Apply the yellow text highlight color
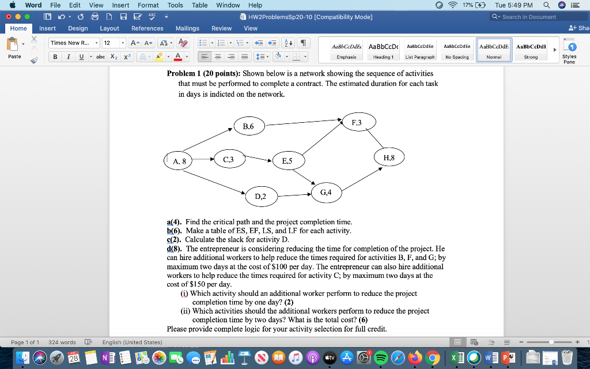The height and width of the screenshot is (369, 590). coord(159,57)
